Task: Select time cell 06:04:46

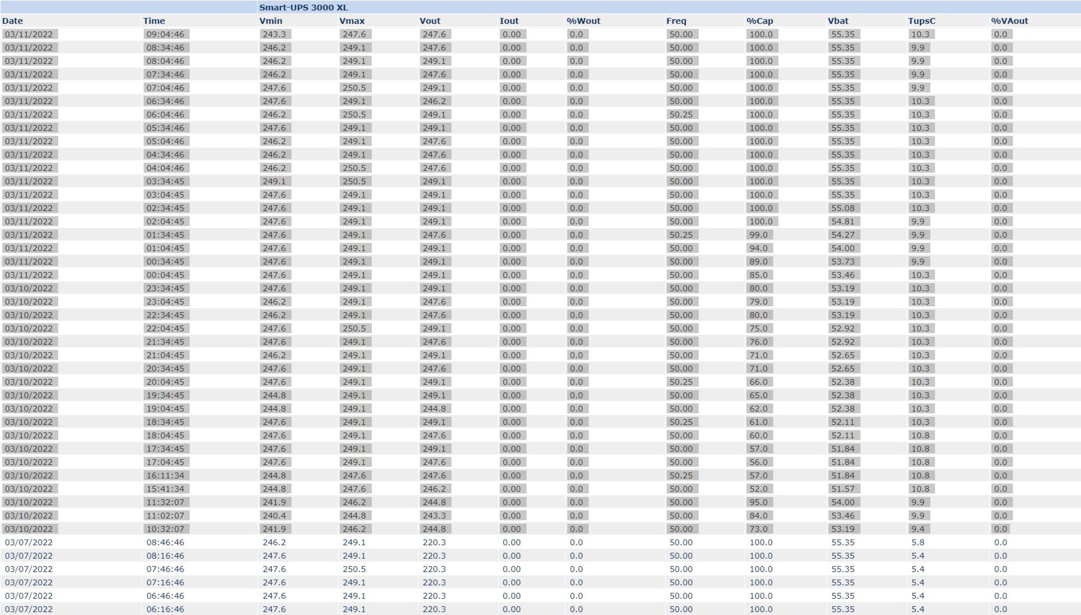Action: [x=166, y=114]
